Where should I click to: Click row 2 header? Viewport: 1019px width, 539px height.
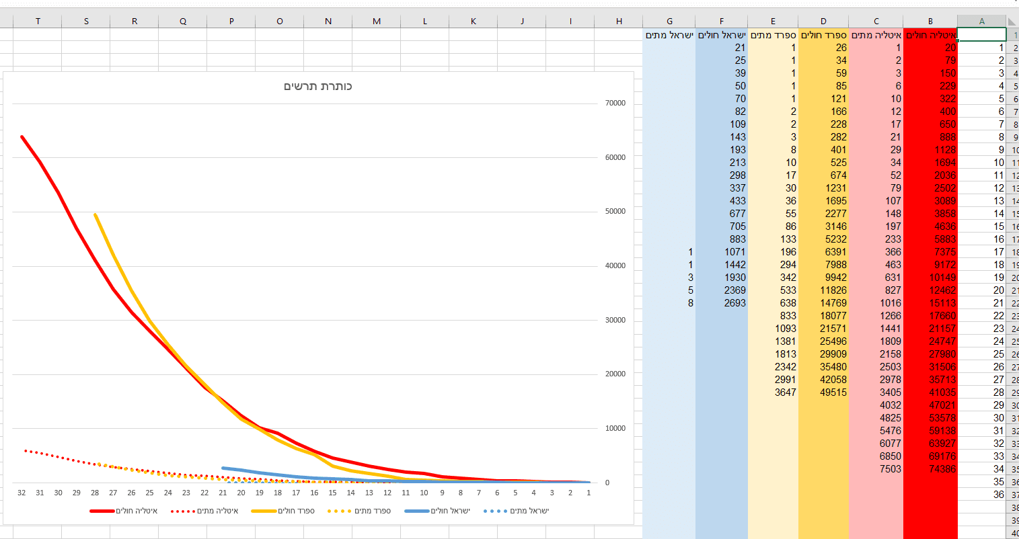tap(1013, 48)
